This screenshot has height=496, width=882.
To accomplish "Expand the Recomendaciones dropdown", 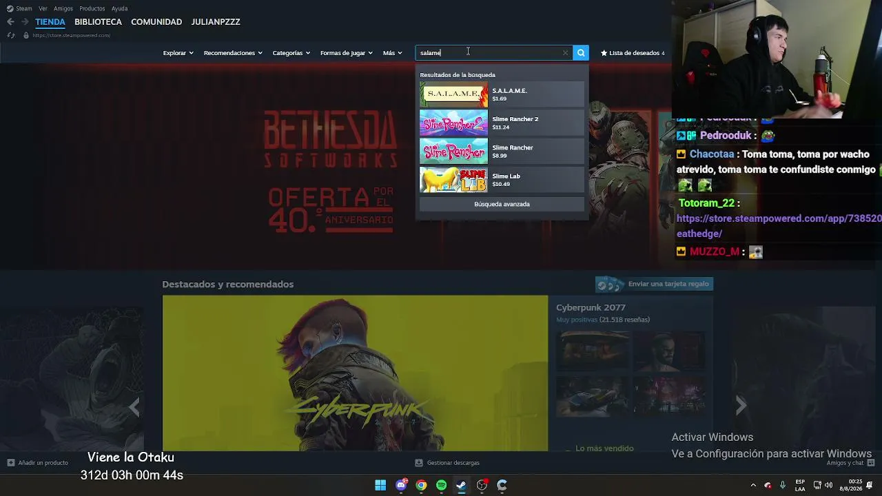I will click(233, 53).
